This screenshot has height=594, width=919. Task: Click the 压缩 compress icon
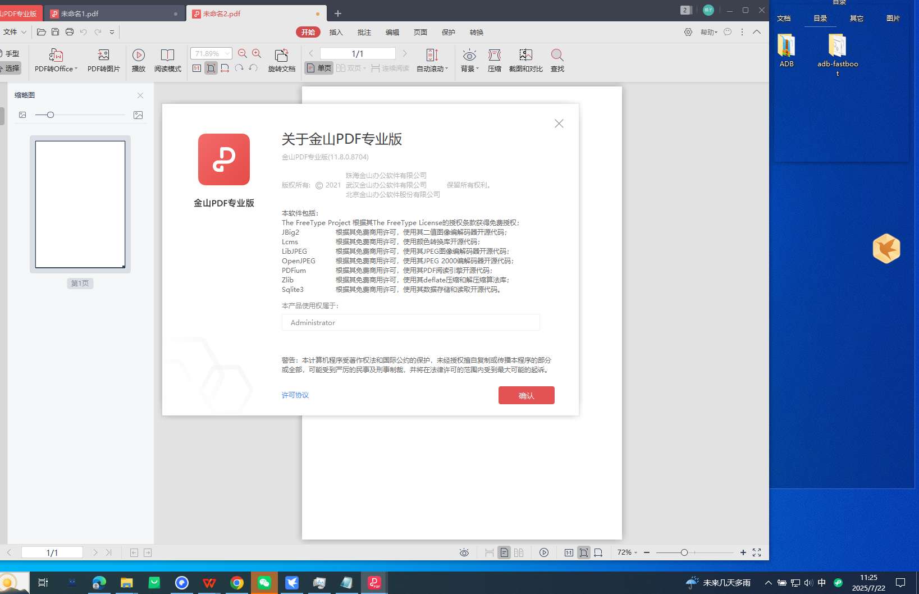tap(494, 55)
